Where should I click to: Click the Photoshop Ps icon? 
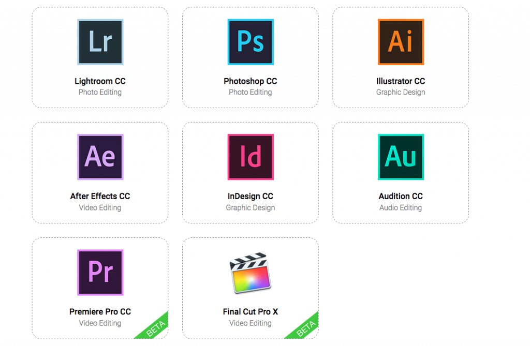[251, 42]
